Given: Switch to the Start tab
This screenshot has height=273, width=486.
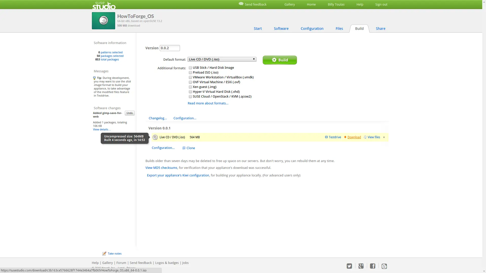Looking at the screenshot, I should [258, 29].
